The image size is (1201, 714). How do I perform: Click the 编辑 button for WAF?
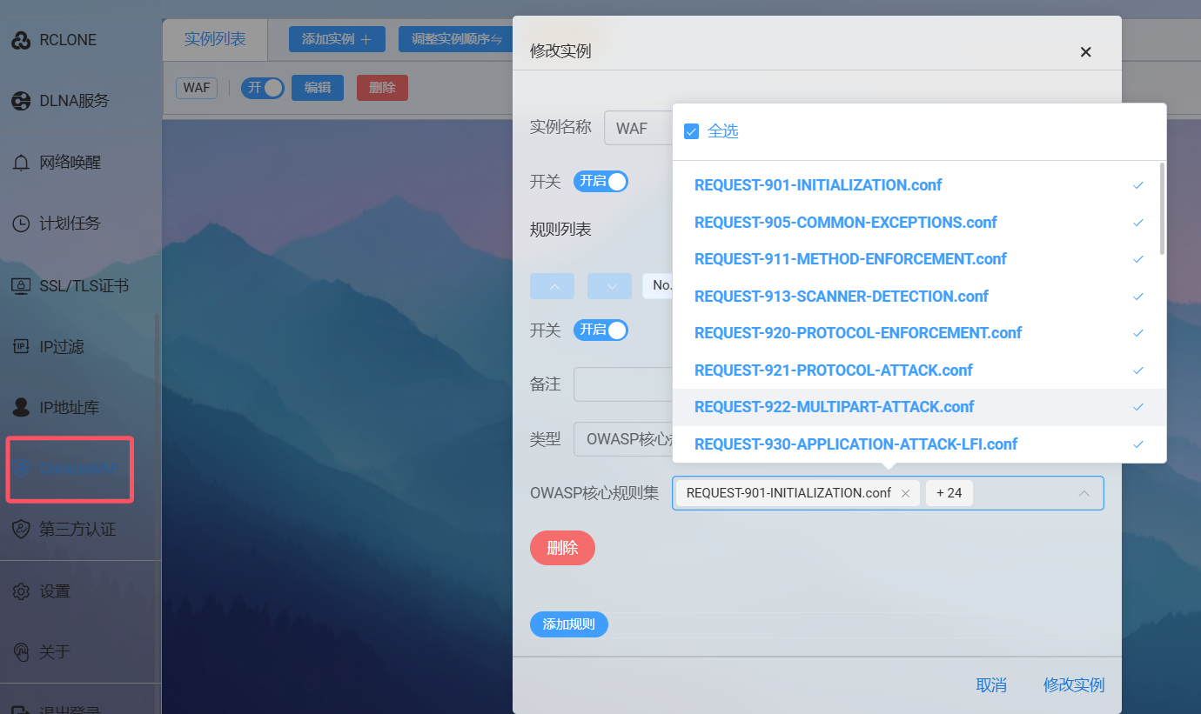pos(318,88)
